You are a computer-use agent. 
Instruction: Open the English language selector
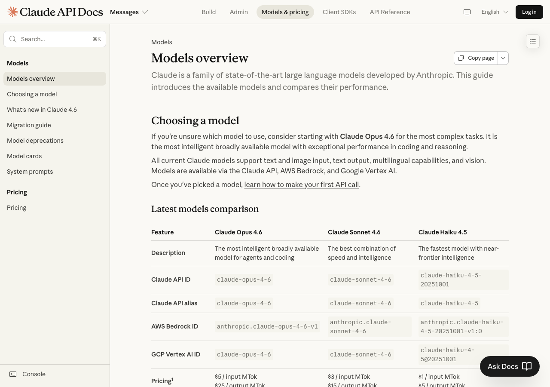pyautogui.click(x=495, y=12)
